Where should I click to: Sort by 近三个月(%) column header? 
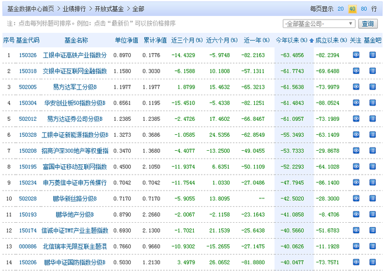pos(187,40)
